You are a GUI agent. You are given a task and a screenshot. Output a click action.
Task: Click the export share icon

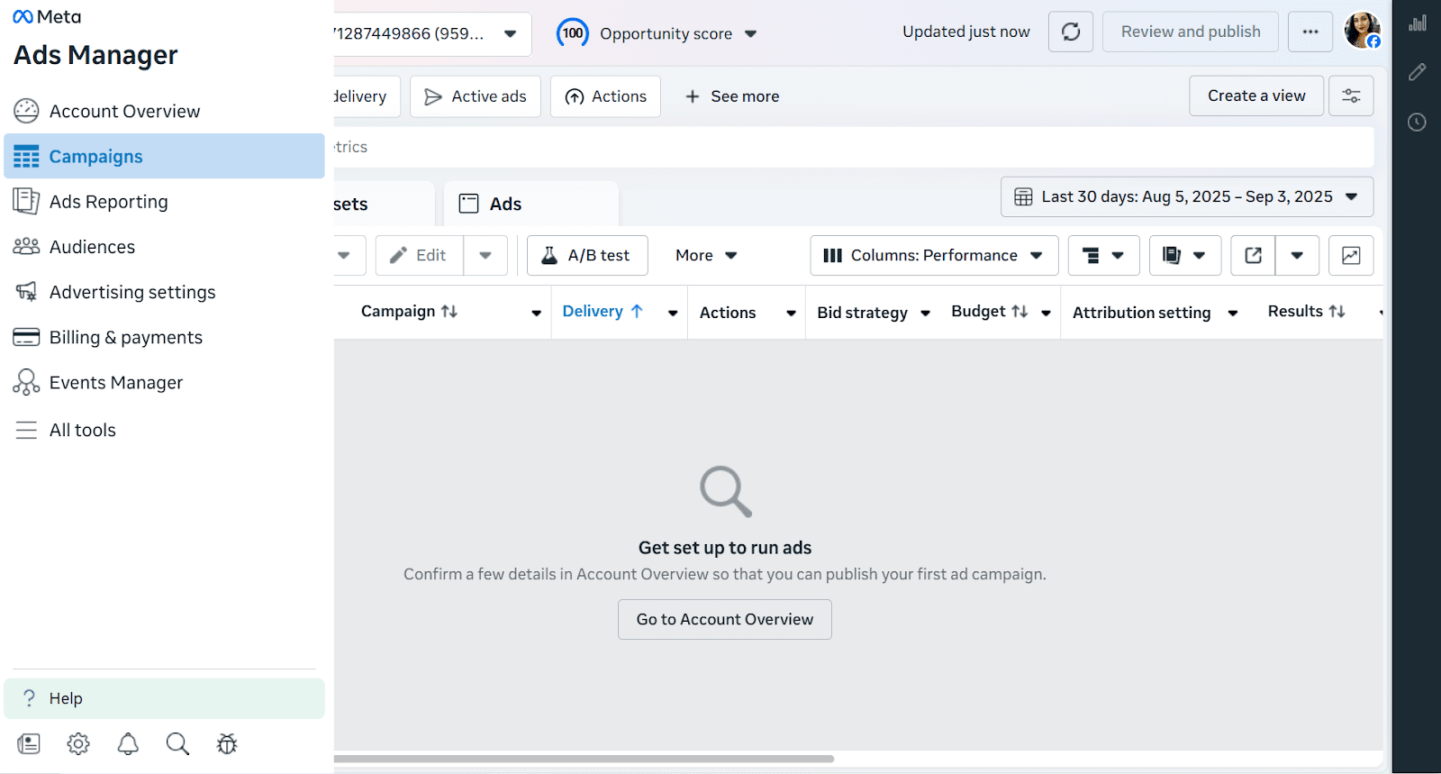pos(1253,256)
